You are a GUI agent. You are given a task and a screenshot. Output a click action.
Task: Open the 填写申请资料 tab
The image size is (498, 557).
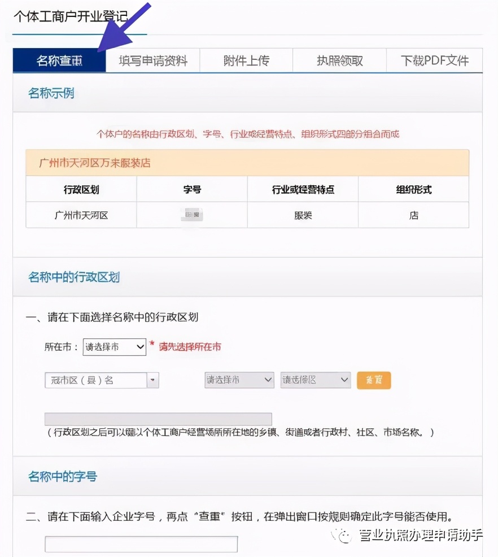click(x=152, y=60)
